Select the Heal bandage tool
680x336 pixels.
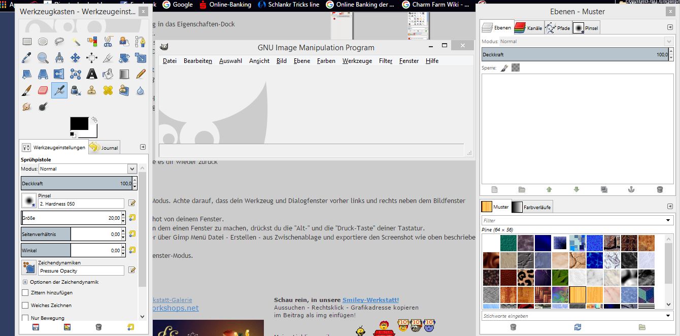pos(108,90)
